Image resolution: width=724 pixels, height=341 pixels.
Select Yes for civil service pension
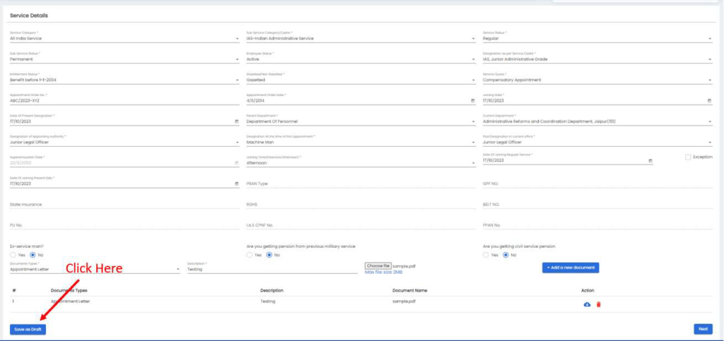[486, 255]
